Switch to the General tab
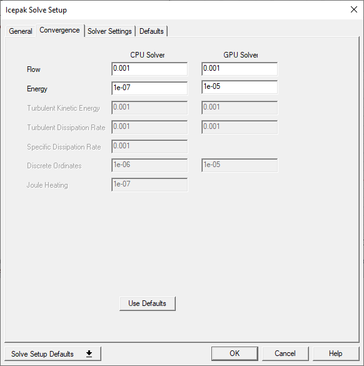This screenshot has width=364, height=366. (21, 31)
